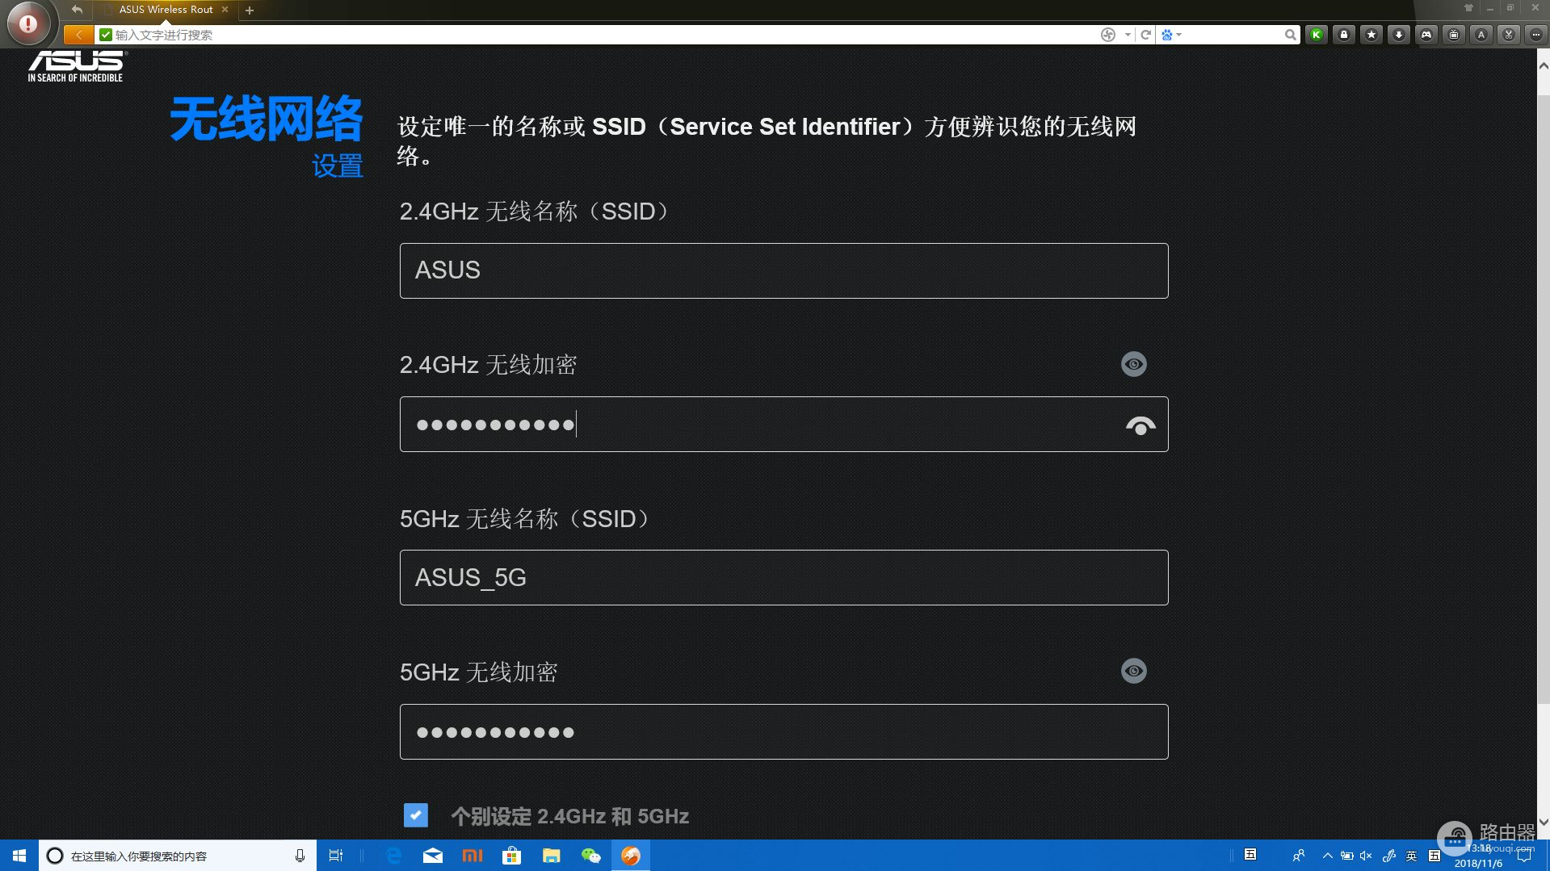Click the 2.4GHz SSID field containing ASUS
The height and width of the screenshot is (871, 1550).
pyautogui.click(x=783, y=270)
